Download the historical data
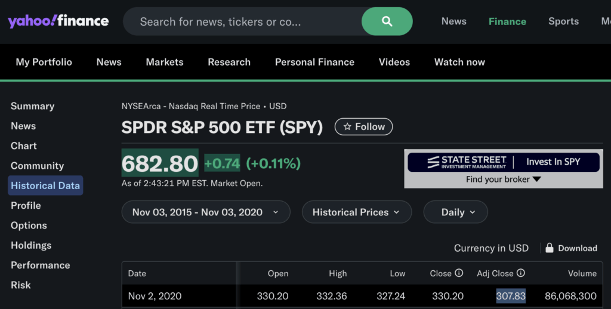 (577, 248)
